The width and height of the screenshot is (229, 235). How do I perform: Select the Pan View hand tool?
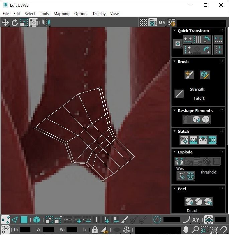coord(186,229)
